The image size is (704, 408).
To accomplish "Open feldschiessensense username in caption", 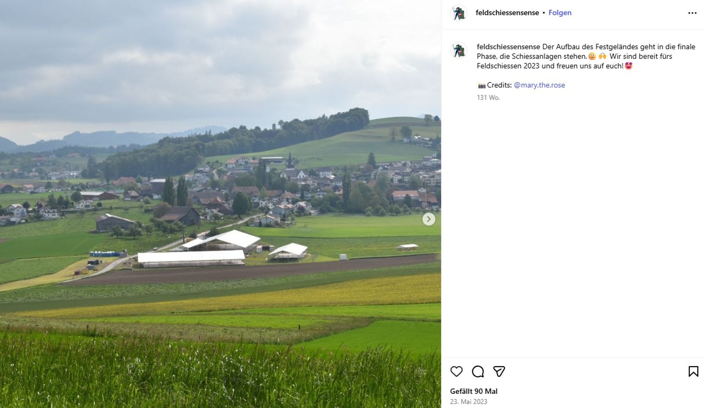I will point(508,47).
